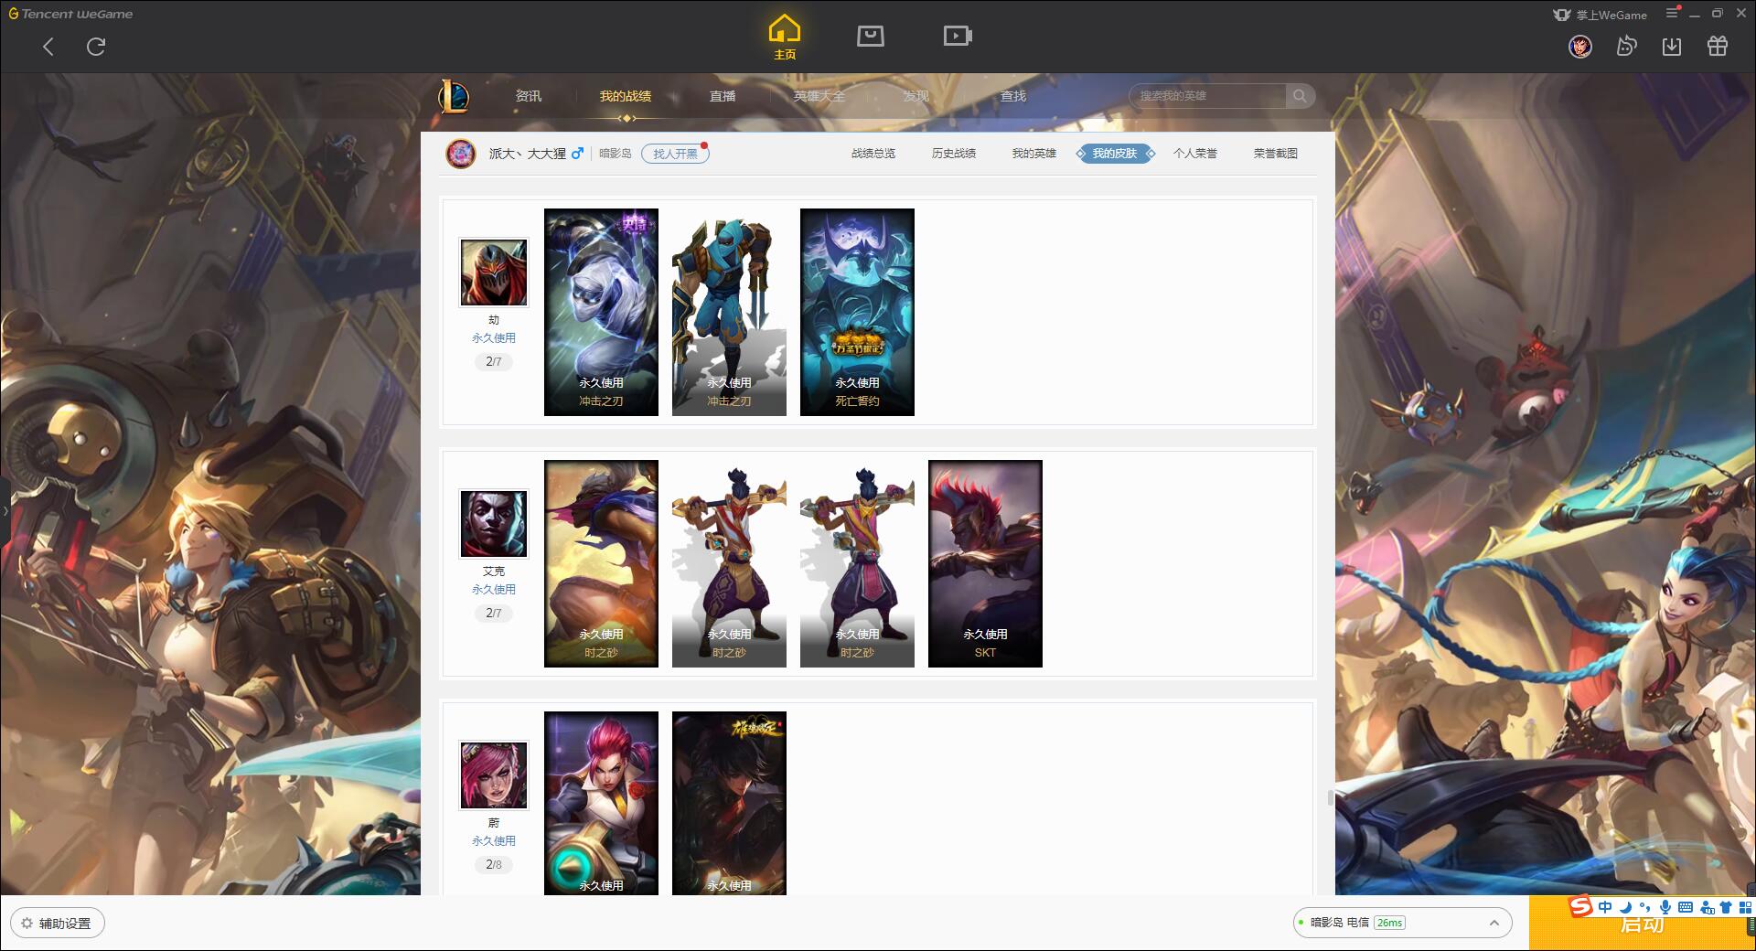This screenshot has width=1756, height=951.
Task: Open 蔚's dark limited skin card
Action: coord(729,803)
